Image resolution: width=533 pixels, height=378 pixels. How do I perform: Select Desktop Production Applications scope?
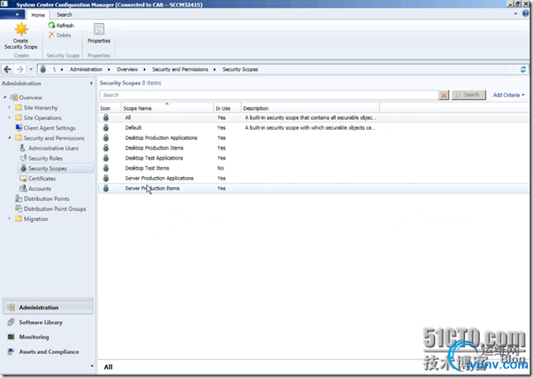click(x=314, y=138)
